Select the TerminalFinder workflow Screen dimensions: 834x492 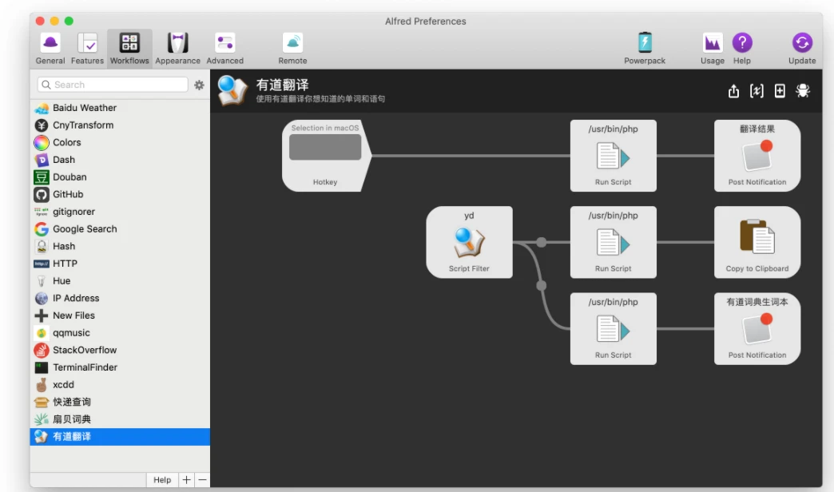120,367
